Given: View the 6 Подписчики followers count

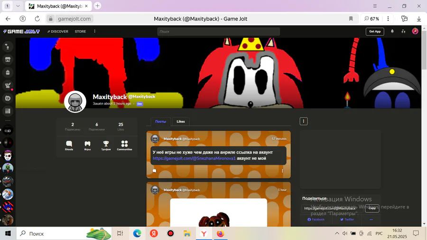Looking at the screenshot, I should click(97, 127).
